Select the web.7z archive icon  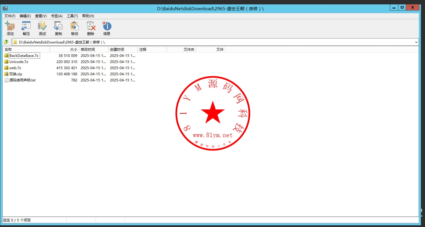[6, 68]
